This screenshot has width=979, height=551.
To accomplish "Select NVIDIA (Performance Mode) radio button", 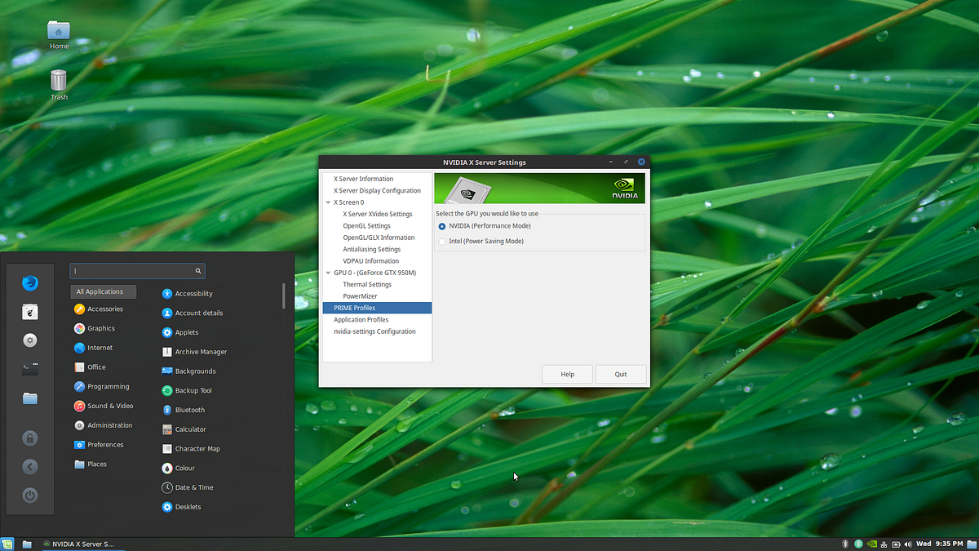I will [442, 226].
